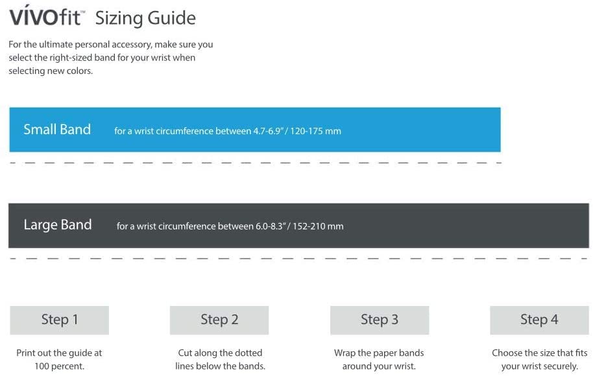The height and width of the screenshot is (376, 593).
Task: Click "Choose the size that fits" instruction
Action: (539, 360)
